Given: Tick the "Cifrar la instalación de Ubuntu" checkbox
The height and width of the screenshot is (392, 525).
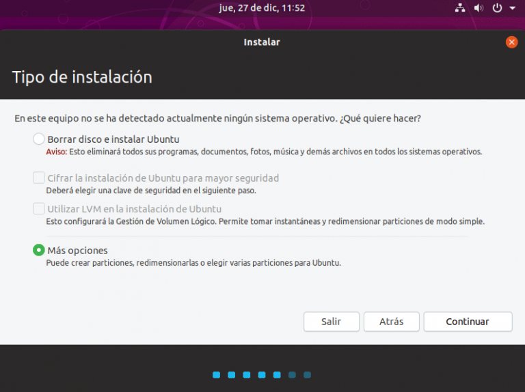Looking at the screenshot, I should coord(38,178).
